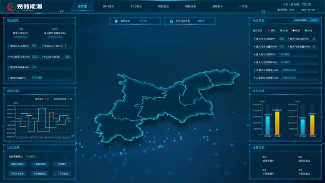Click the max reactive power (kVar) value

[x=285, y=62]
